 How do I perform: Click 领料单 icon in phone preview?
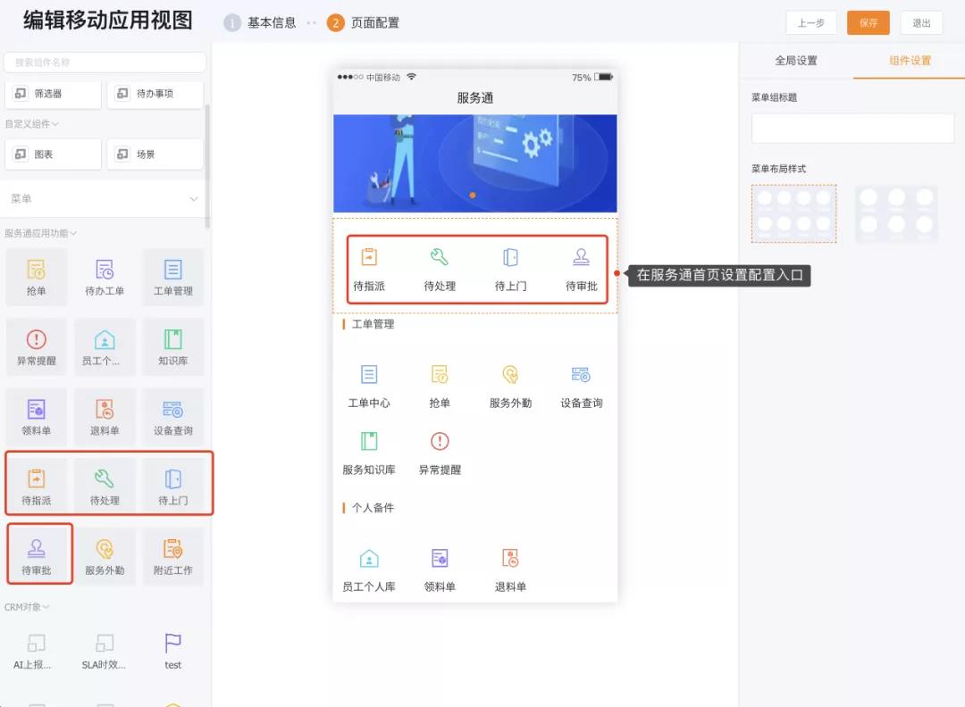[440, 558]
